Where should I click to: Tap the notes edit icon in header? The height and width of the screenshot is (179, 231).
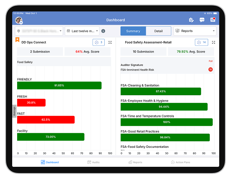(x=191, y=20)
